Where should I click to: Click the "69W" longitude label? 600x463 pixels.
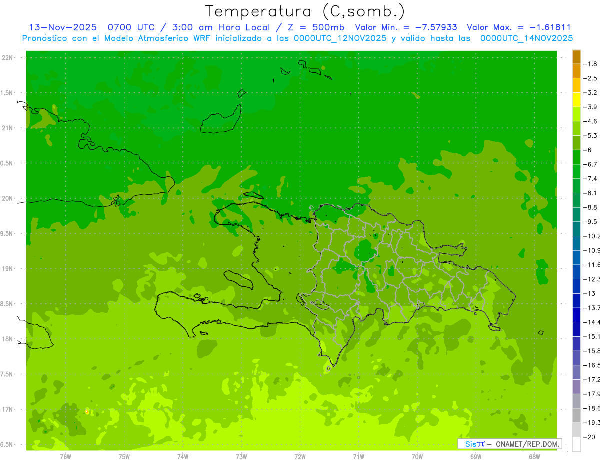476,456
